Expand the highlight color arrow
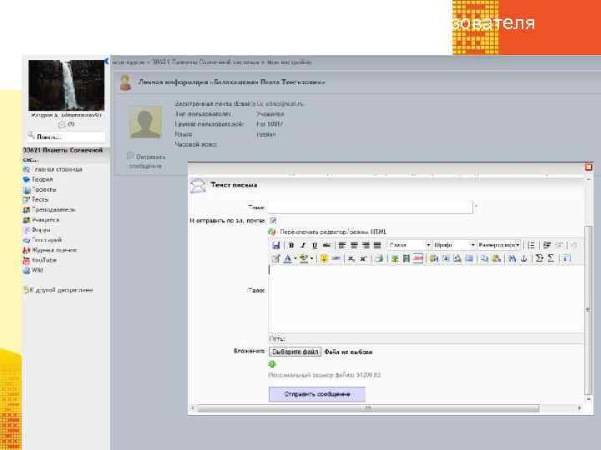The height and width of the screenshot is (450, 601). (x=311, y=258)
